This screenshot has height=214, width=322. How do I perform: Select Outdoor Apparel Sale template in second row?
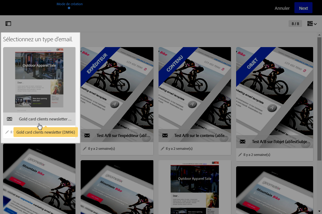pyautogui.click(x=195, y=187)
